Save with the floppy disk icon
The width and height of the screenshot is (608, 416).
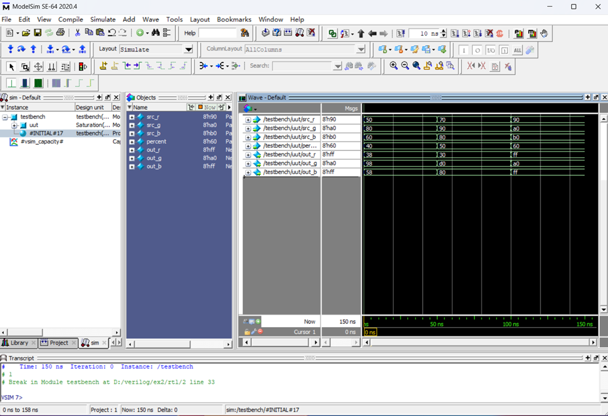click(37, 33)
